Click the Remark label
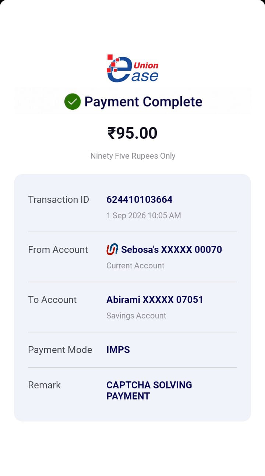 pos(44,385)
